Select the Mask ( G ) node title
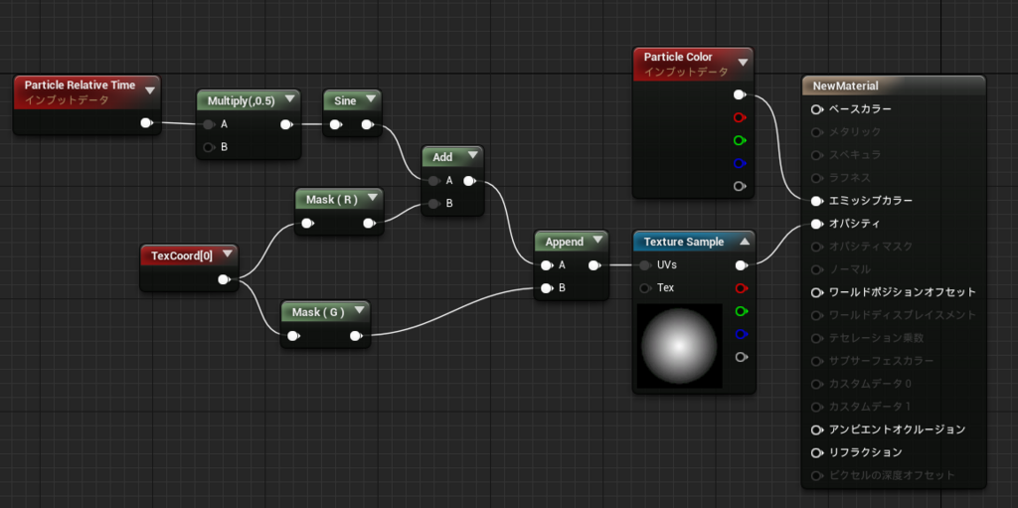This screenshot has width=1018, height=508. click(x=318, y=312)
